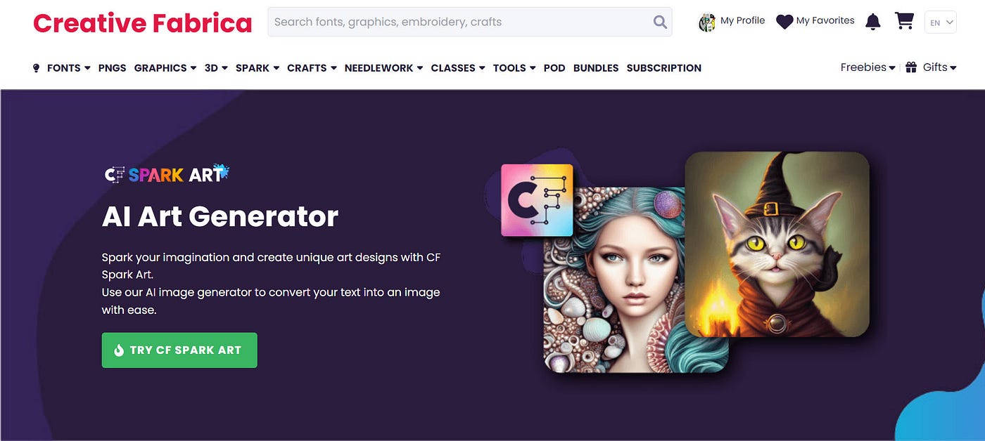
Task: Click the Creative Fabrica logo
Action: tap(142, 23)
